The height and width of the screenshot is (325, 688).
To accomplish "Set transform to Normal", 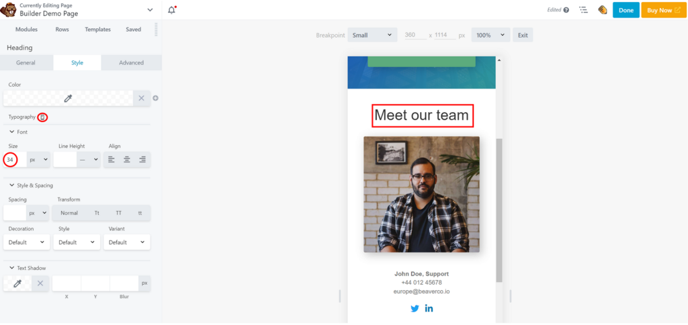I will (69, 213).
